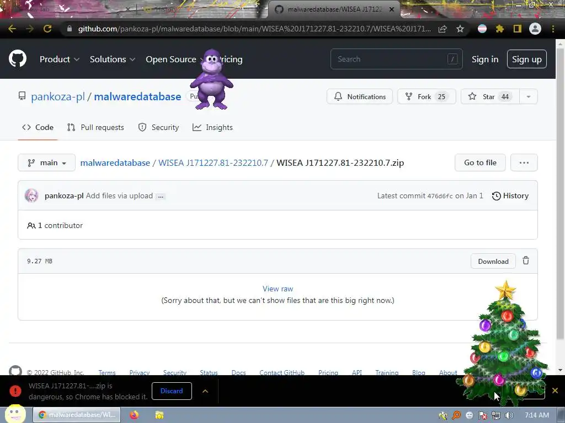Screen dimensions: 565x423
Task: Fork the repository
Action: [427, 97]
